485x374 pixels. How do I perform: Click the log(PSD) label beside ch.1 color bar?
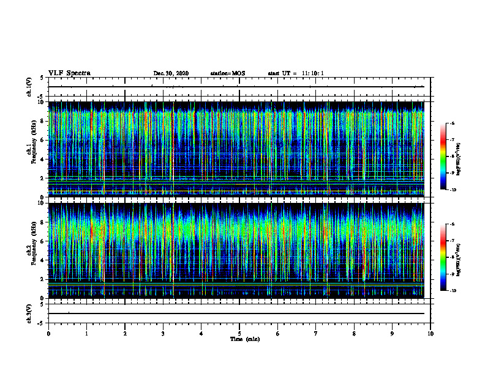pos(459,159)
